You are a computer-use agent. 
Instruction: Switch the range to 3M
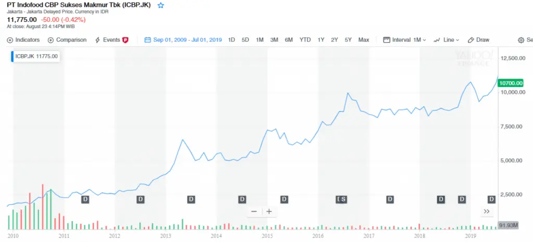[x=274, y=40]
